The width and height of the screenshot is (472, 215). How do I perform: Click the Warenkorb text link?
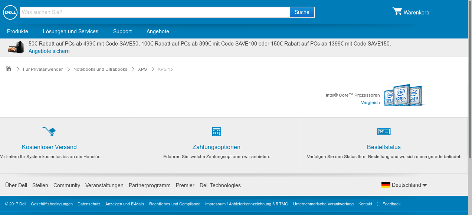coord(416,13)
